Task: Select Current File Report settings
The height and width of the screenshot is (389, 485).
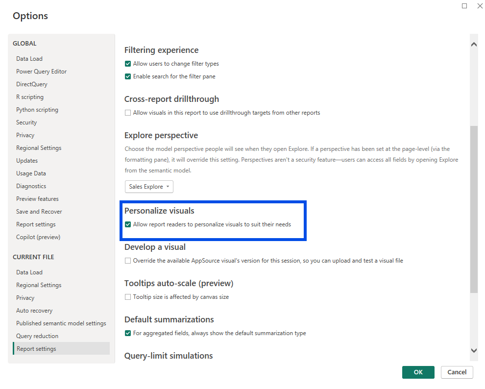Action: point(61,348)
